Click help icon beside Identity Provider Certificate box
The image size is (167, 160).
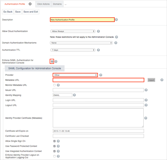(x=146, y=118)
